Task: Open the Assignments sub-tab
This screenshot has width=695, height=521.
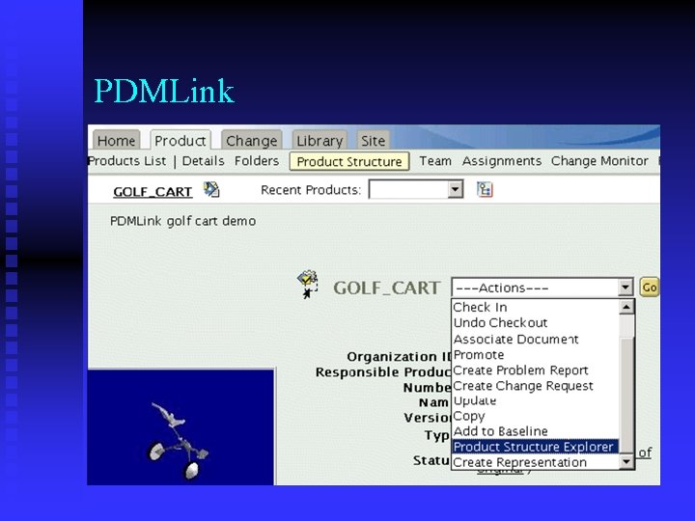Action: point(502,161)
